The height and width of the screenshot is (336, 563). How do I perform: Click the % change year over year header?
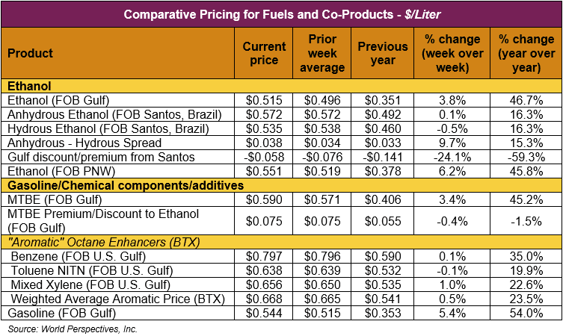(x=524, y=53)
